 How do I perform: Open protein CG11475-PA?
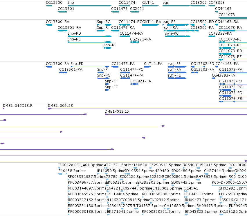pos(123,64)
